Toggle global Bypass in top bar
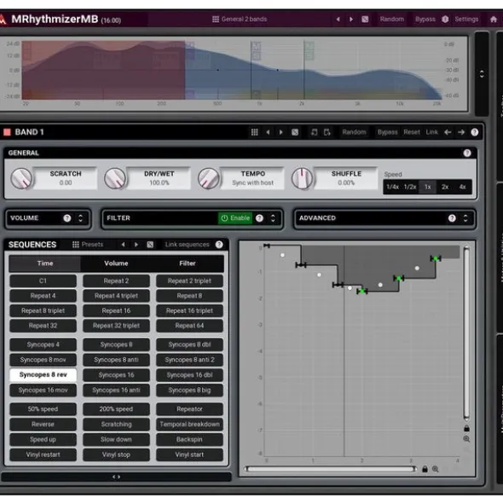 425,20
